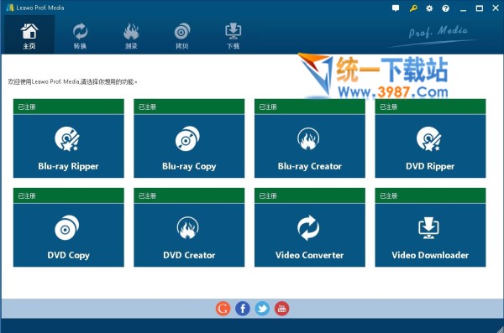The width and height of the screenshot is (504, 333).
Task: Click 已注册 label above Video Downloader
Action: 389,196
